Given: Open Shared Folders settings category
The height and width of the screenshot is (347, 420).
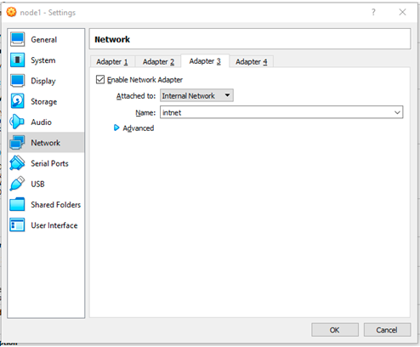Looking at the screenshot, I should [46, 205].
